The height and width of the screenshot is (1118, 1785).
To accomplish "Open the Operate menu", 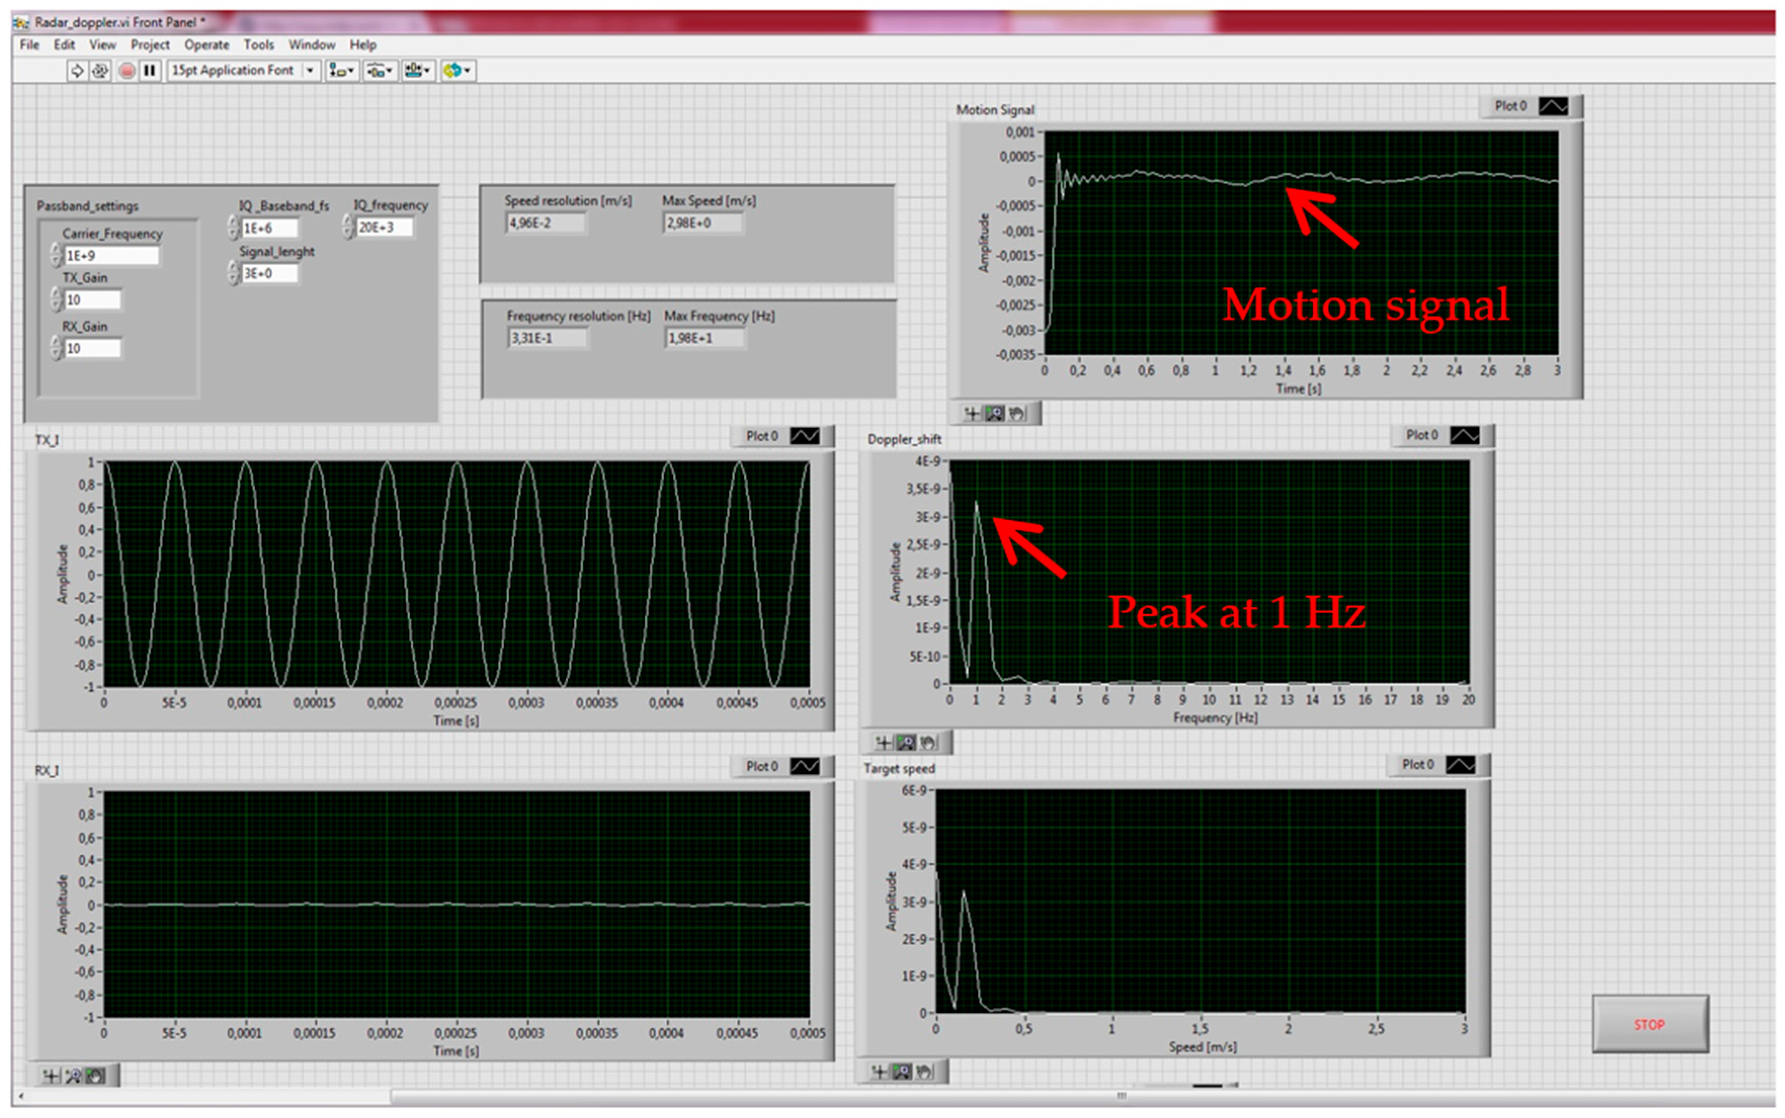I will pyautogui.click(x=206, y=45).
